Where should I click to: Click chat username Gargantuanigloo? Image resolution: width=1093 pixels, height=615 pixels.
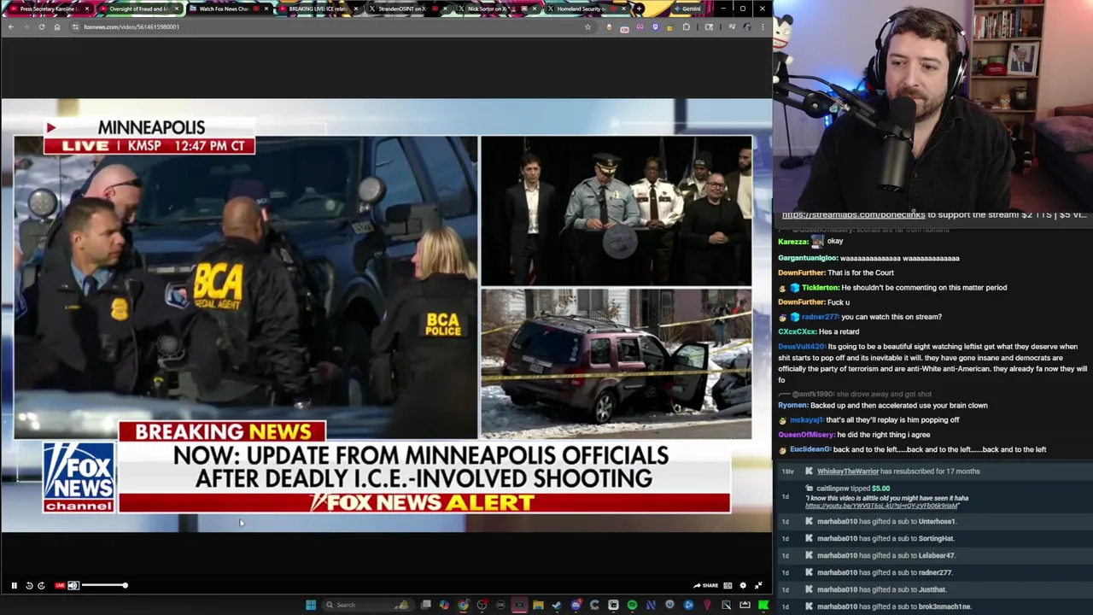click(x=808, y=258)
